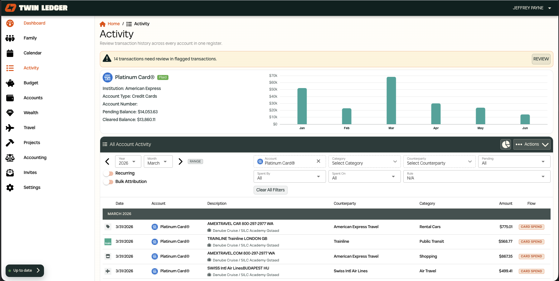
Task: Click the tag icon on AMEXTRAVEL CAR row
Action: (x=108, y=227)
